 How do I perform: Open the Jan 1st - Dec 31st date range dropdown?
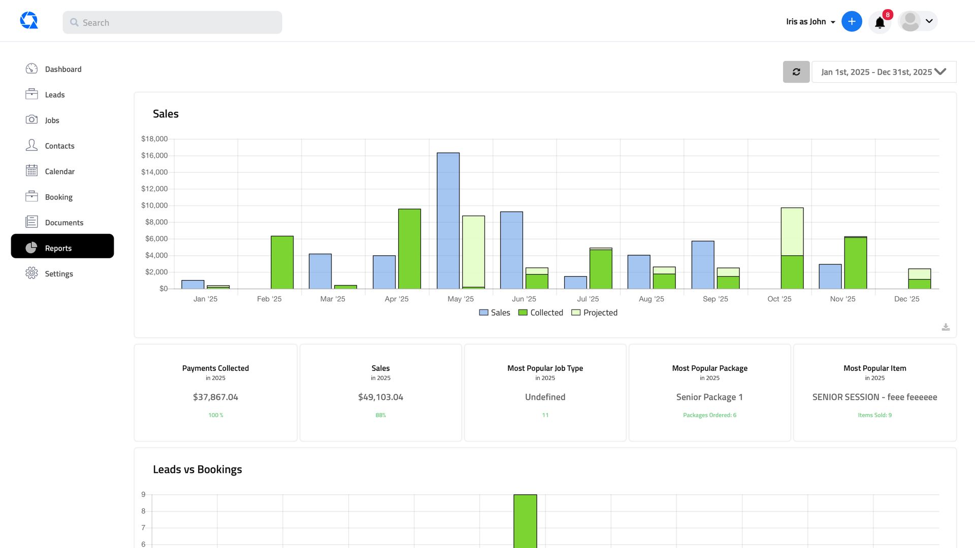pos(884,72)
